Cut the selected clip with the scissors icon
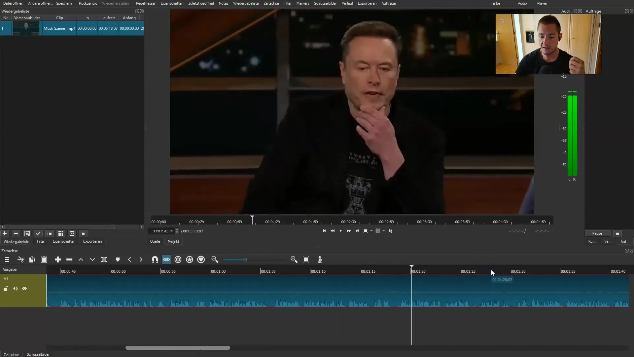The height and width of the screenshot is (357, 634). pyautogui.click(x=21, y=260)
